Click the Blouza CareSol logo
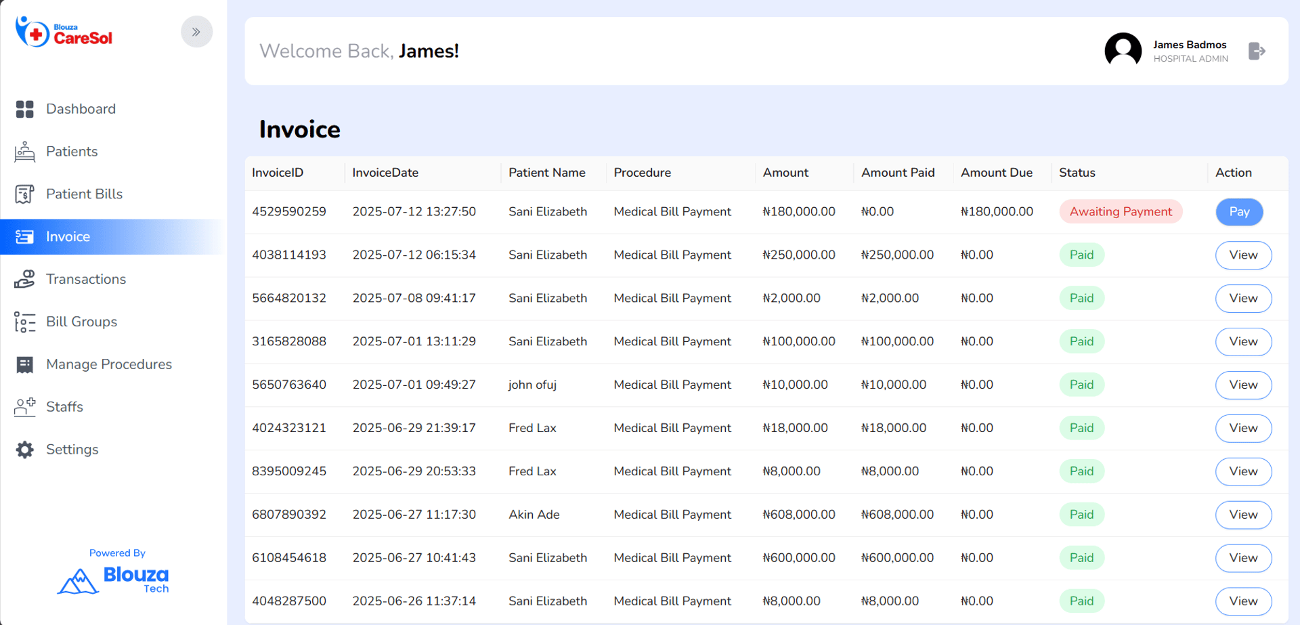Image resolution: width=1300 pixels, height=625 pixels. pos(64,33)
